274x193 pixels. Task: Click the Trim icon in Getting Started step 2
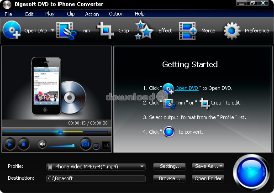tap(169, 104)
